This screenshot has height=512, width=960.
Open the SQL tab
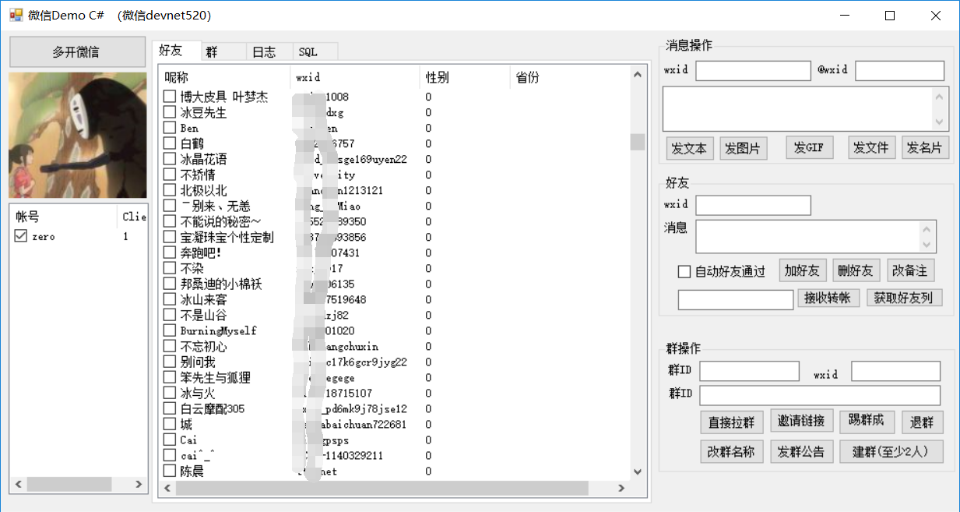click(x=315, y=51)
